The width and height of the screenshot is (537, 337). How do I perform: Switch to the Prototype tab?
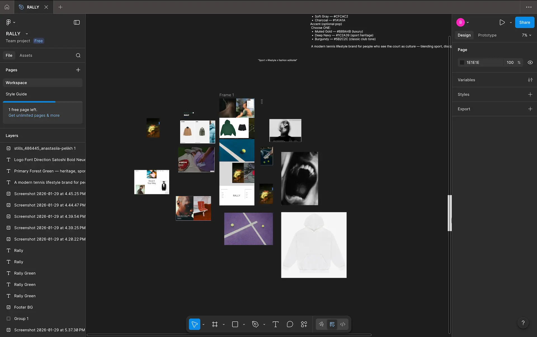(x=487, y=35)
